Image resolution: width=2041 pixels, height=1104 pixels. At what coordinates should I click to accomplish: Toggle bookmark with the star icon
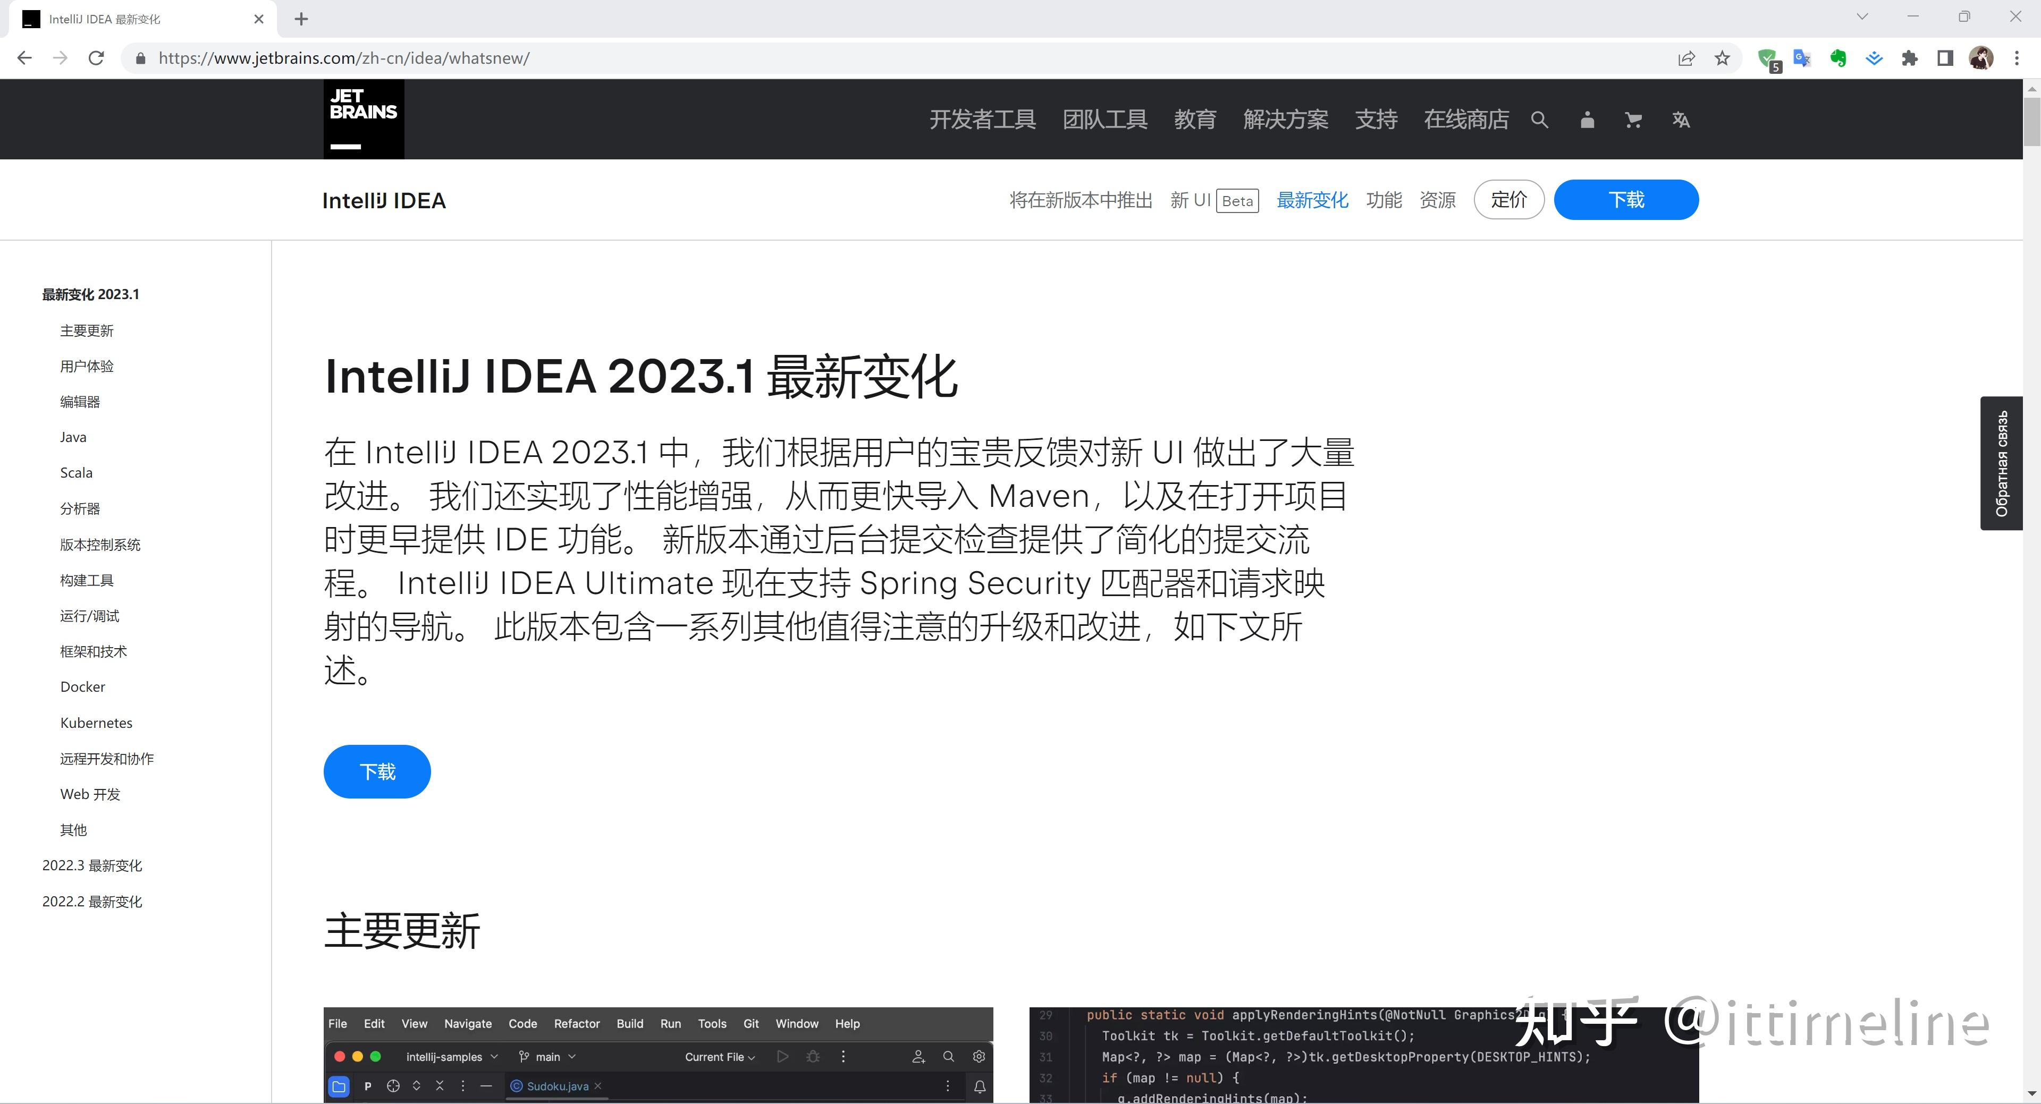1723,58
